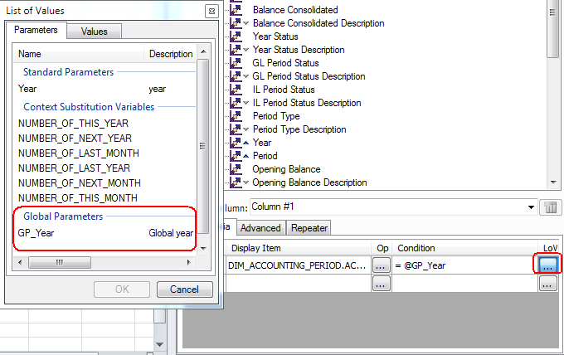
Task: Click the IL Period Status item icon
Action: point(236,90)
